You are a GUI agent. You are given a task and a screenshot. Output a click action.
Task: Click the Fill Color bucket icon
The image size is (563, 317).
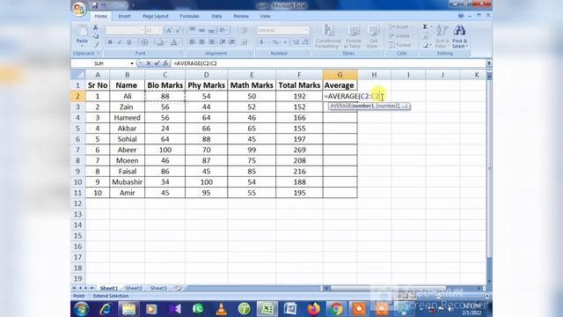click(x=160, y=42)
